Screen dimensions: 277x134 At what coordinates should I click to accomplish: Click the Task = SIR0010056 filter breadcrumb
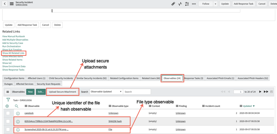pos(23,100)
